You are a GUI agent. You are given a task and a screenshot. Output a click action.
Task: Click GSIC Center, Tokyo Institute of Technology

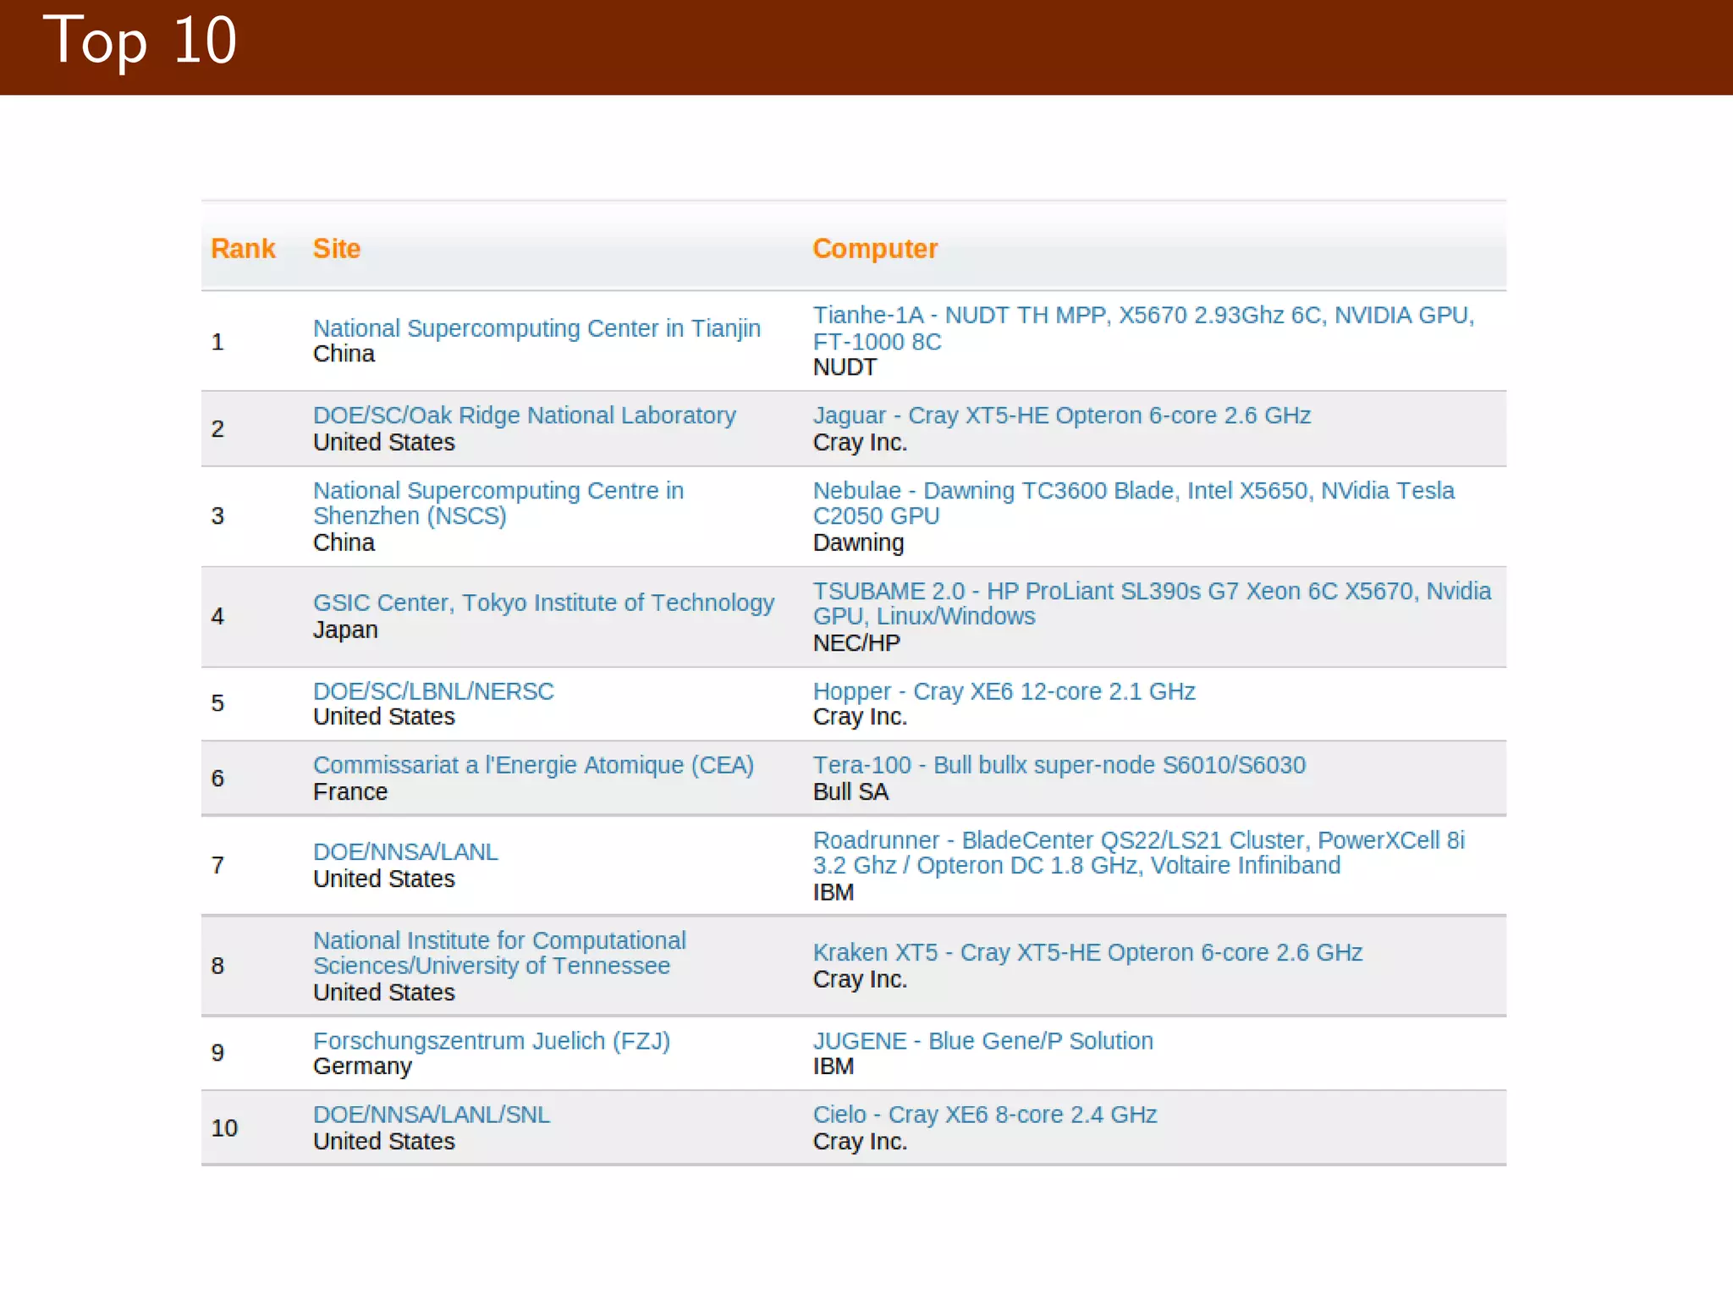[543, 603]
